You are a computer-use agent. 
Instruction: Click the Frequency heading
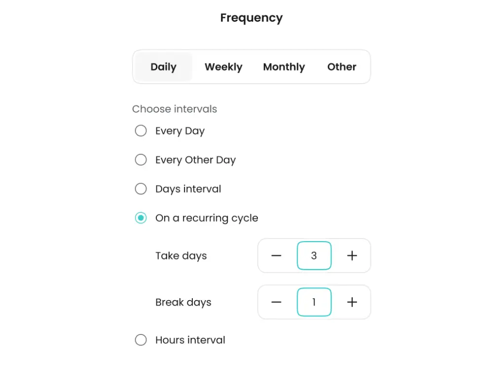tap(251, 18)
